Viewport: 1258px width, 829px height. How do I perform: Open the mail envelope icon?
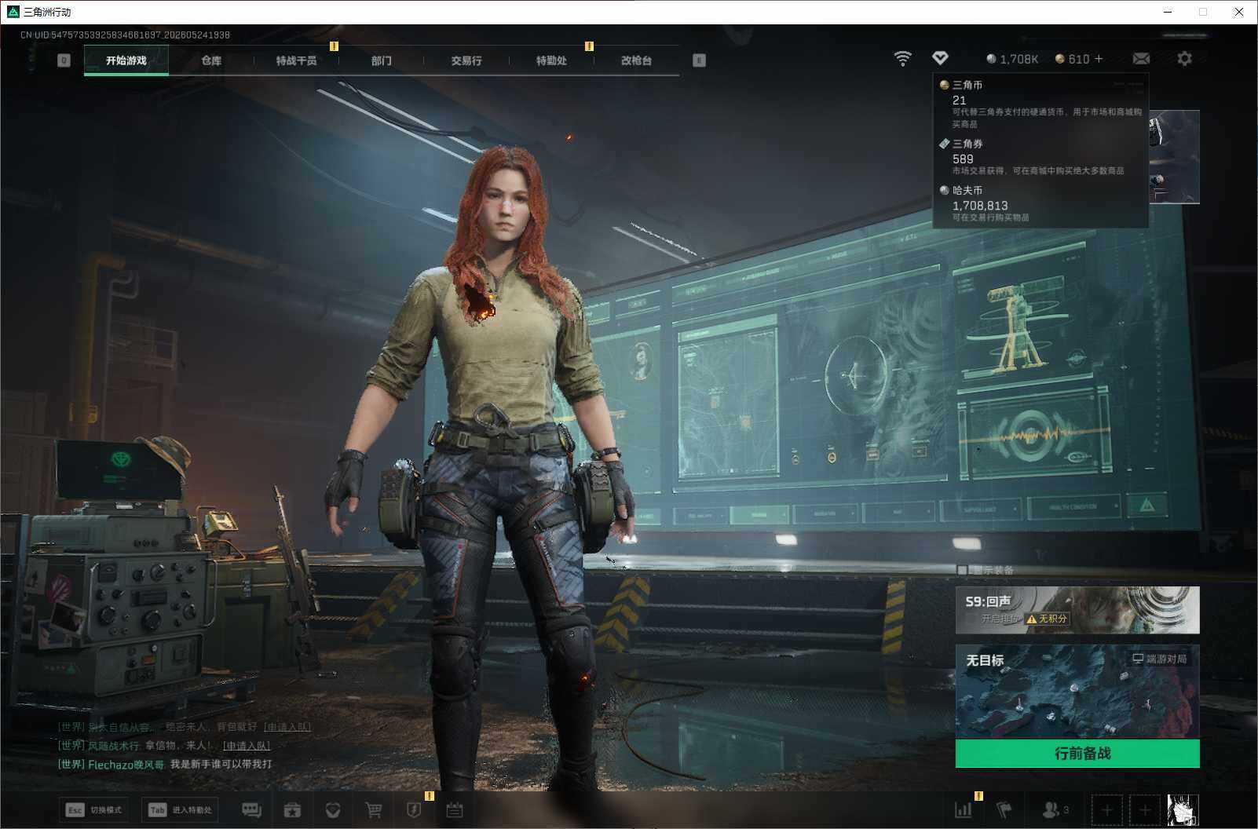(1141, 59)
